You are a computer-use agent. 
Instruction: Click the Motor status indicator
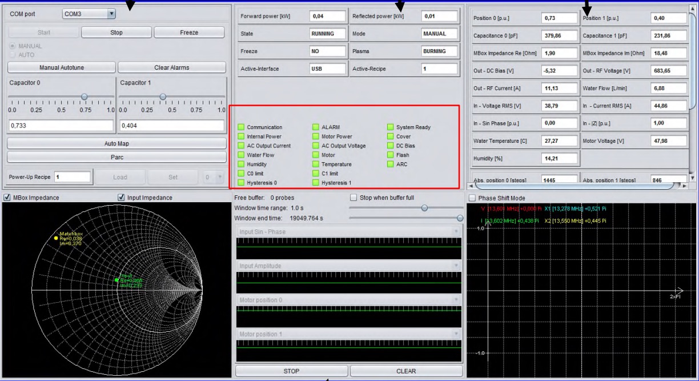315,155
